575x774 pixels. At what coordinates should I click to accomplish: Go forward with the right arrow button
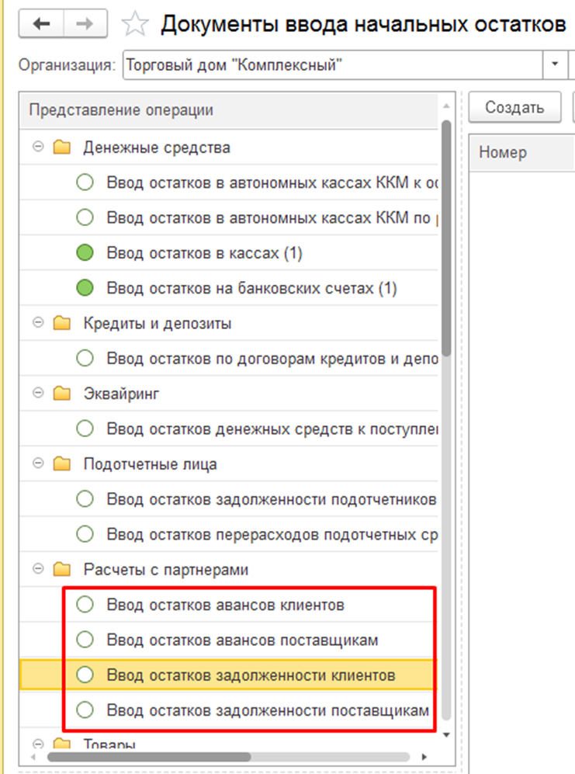85,24
